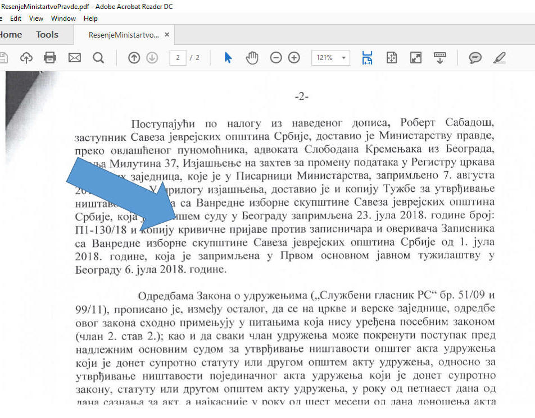Click the word "Поступајући" in the document
535x418 pixels.
coord(163,124)
